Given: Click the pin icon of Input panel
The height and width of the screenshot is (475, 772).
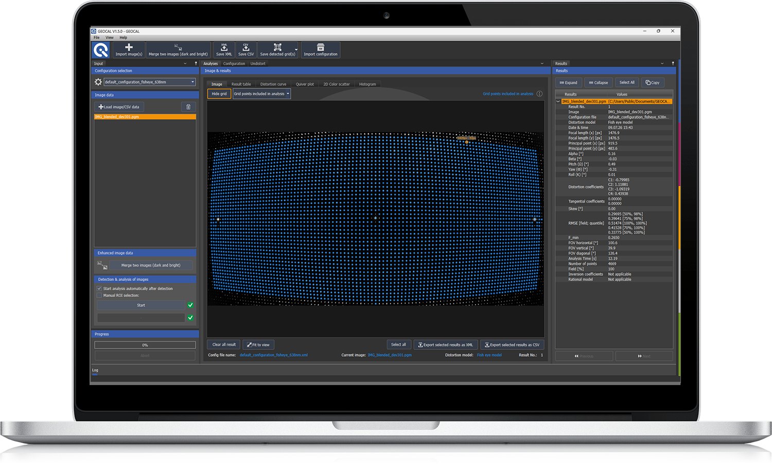Looking at the screenshot, I should (196, 63).
